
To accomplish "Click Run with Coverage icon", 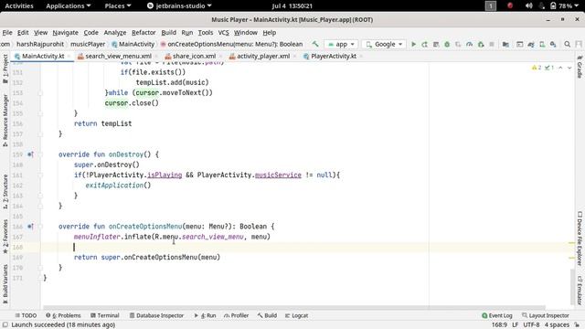I will (x=458, y=44).
